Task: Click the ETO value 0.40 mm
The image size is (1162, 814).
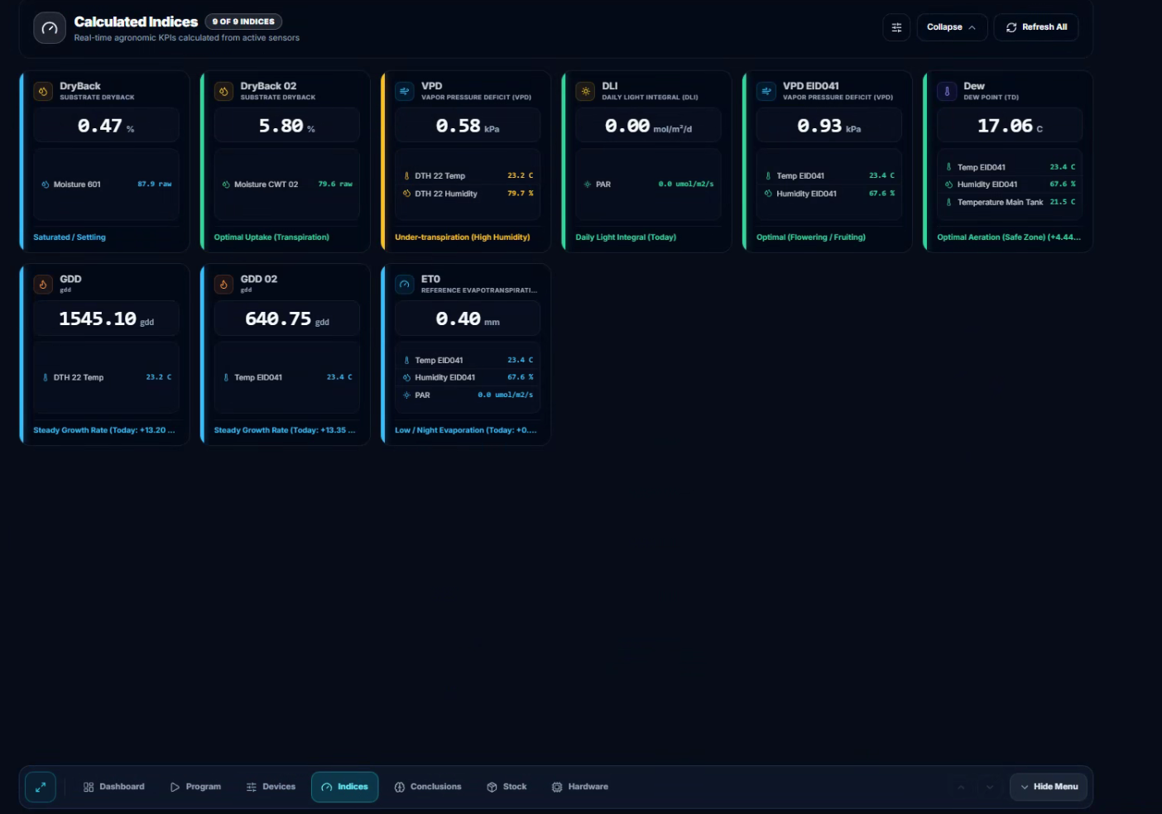Action: [468, 319]
